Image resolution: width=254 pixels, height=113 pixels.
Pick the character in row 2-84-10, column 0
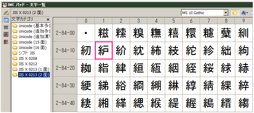coord(86,50)
